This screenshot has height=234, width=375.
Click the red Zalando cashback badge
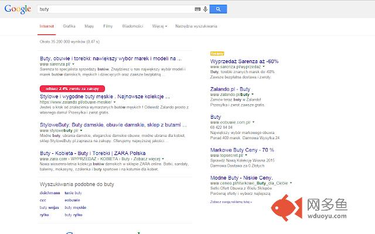click(69, 87)
